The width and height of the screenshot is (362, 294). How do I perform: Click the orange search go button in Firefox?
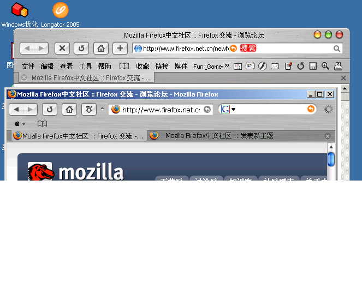coord(311,109)
